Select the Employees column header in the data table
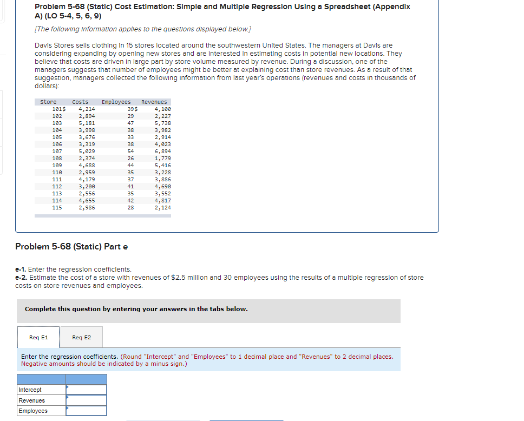The height and width of the screenshot is (421, 524). coord(116,101)
